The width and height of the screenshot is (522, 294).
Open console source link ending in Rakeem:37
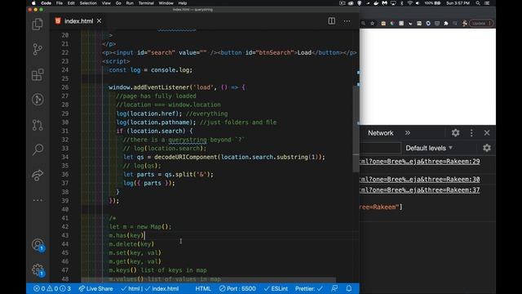pyautogui.click(x=419, y=190)
